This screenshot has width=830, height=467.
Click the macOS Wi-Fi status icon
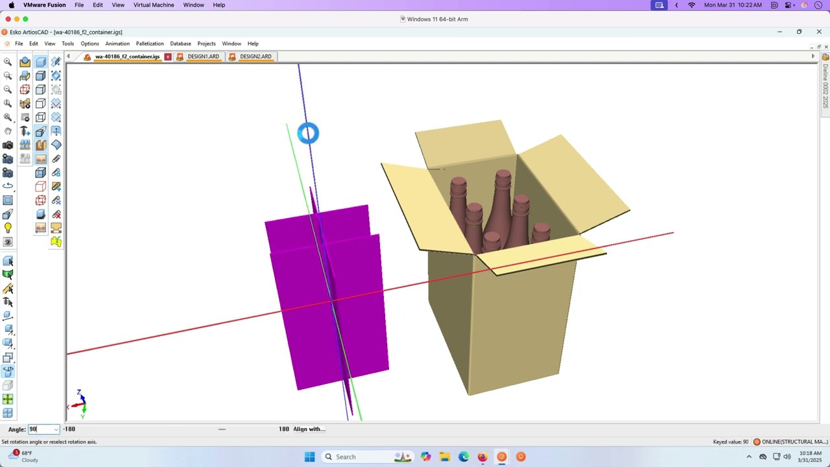(x=691, y=5)
